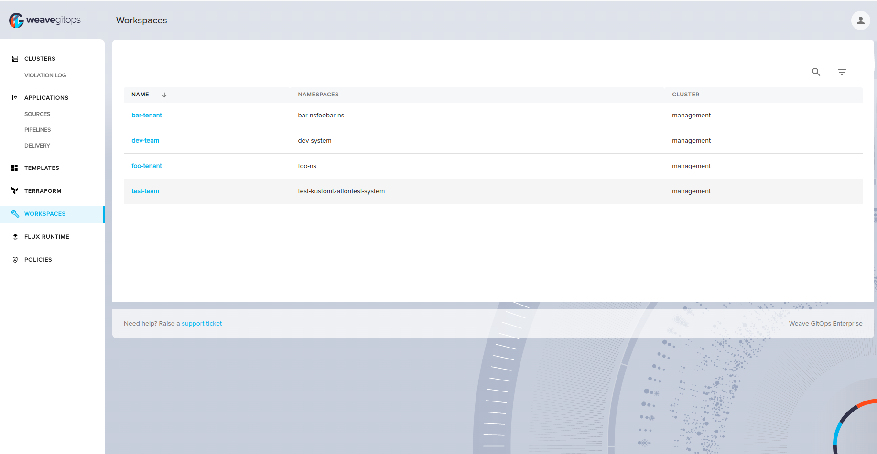Click management cluster in test-team row
This screenshot has width=877, height=454.
pos(691,191)
